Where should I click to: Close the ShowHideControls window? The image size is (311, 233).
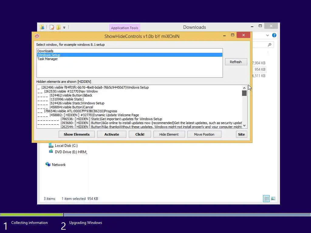(243, 35)
